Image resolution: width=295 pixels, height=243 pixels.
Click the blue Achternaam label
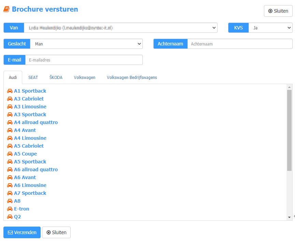coord(170,44)
